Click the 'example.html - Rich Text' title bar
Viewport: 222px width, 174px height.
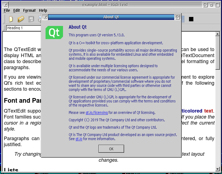[105, 5]
